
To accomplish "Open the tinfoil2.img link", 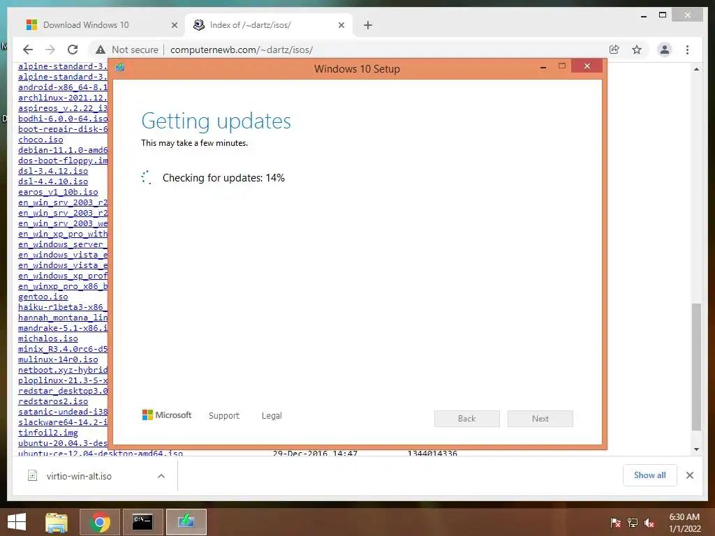I will tap(48, 433).
